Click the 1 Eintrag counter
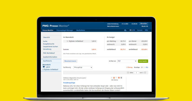 coord(129,67)
